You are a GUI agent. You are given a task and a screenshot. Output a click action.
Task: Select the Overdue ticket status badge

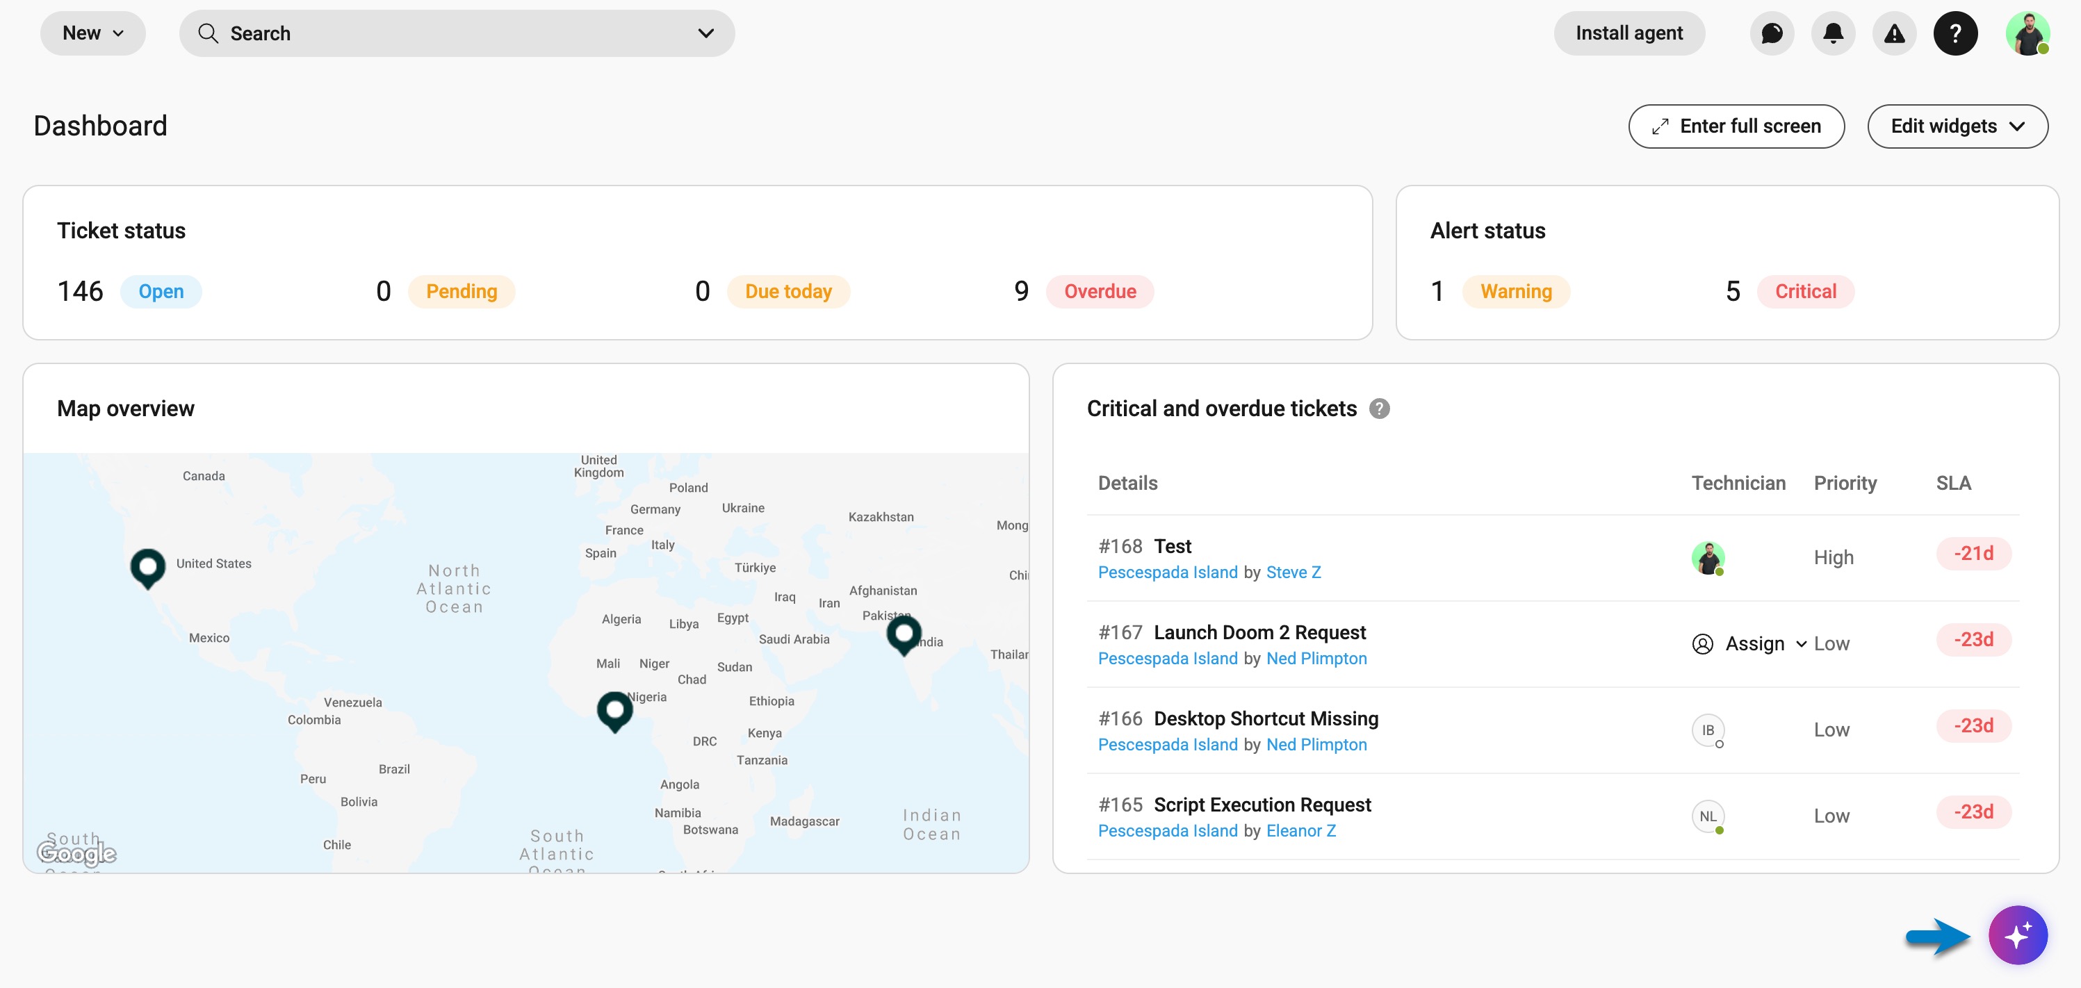(1099, 292)
